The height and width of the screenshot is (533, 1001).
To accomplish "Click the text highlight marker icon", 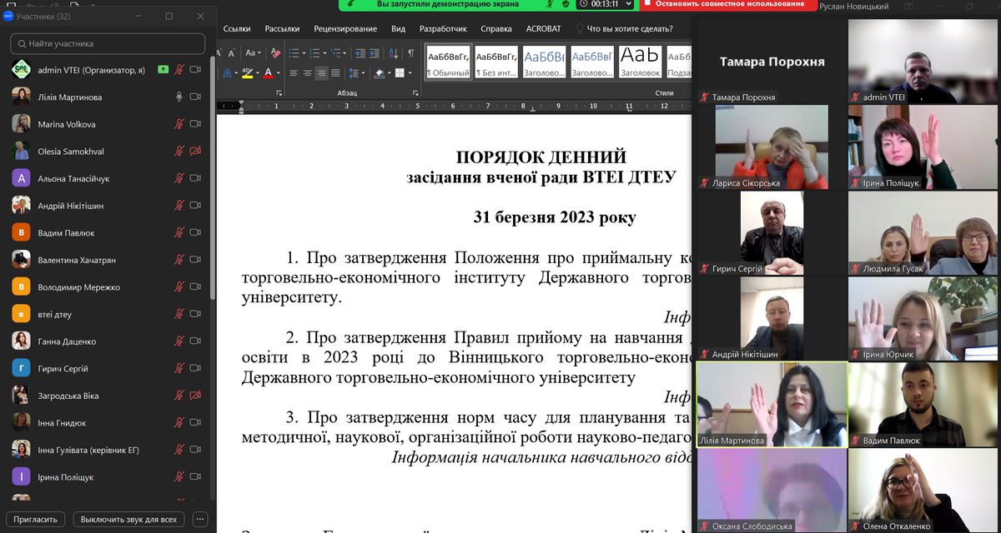I will point(247,73).
